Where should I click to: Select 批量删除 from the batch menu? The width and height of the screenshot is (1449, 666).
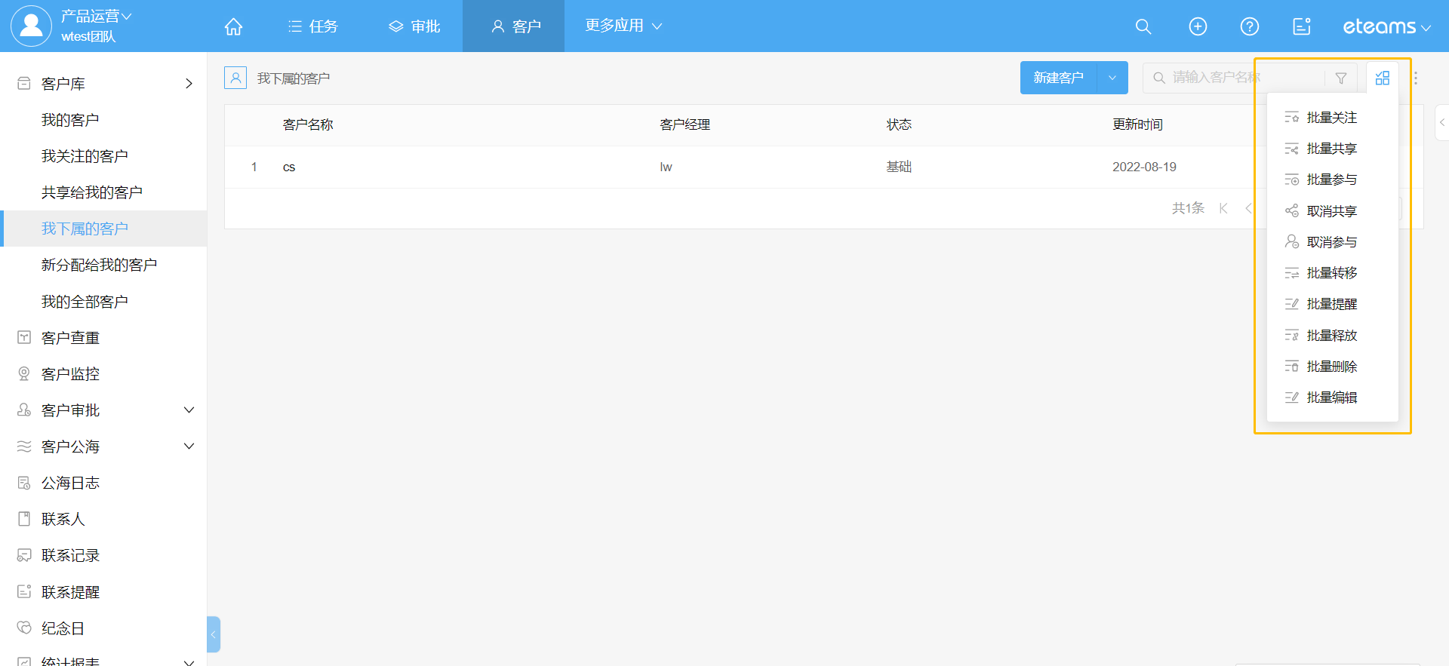pyautogui.click(x=1331, y=367)
